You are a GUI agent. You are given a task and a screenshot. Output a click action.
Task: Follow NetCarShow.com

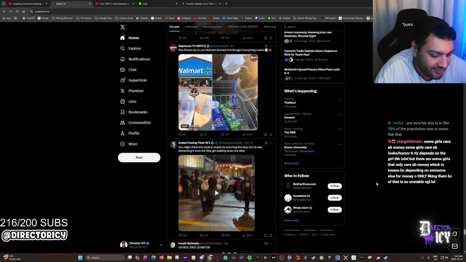click(335, 186)
